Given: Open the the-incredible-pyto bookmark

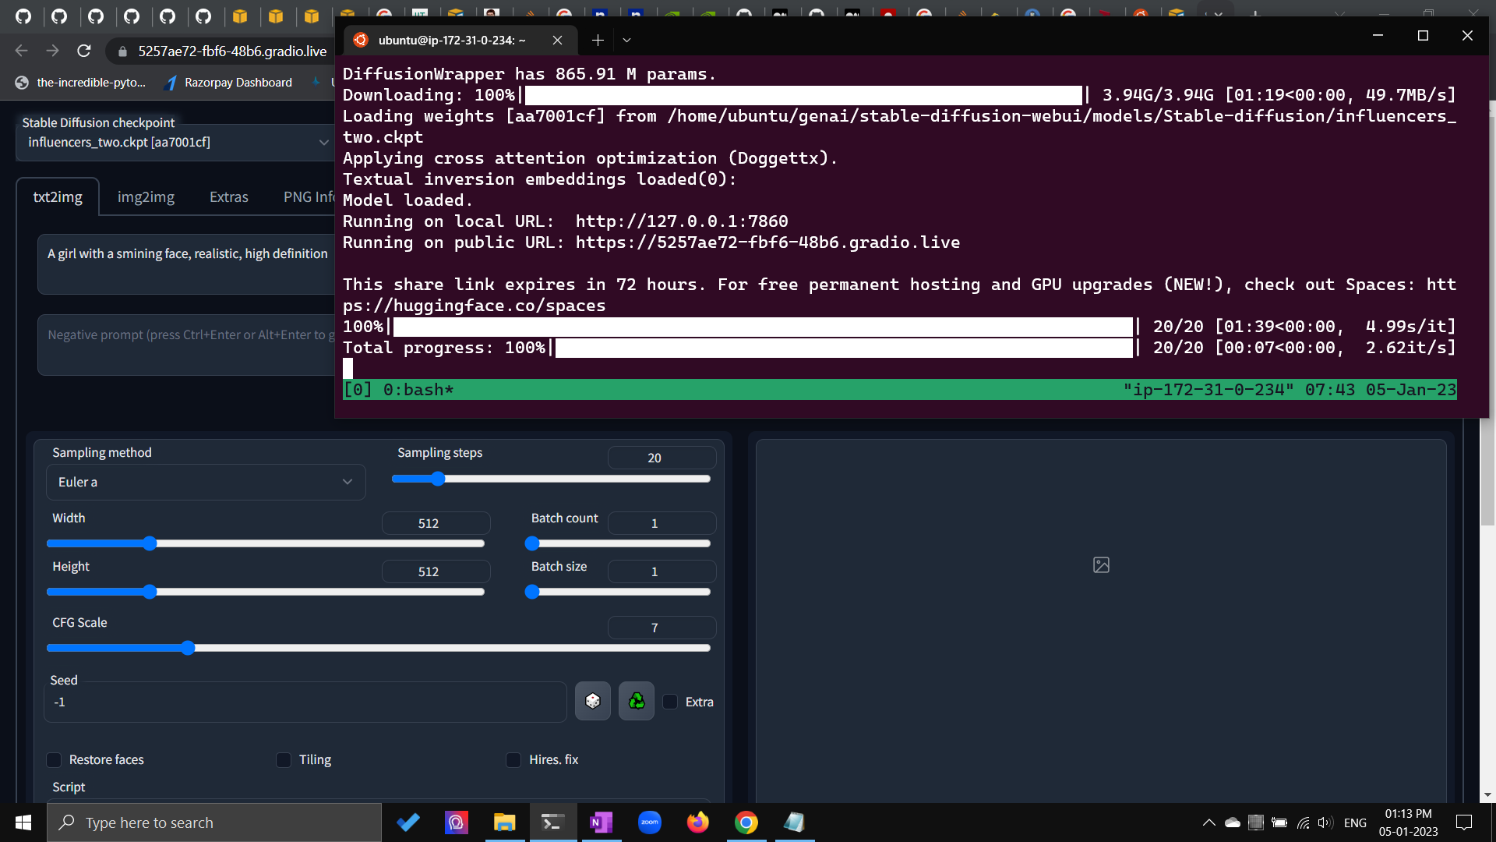Looking at the screenshot, I should (x=81, y=82).
